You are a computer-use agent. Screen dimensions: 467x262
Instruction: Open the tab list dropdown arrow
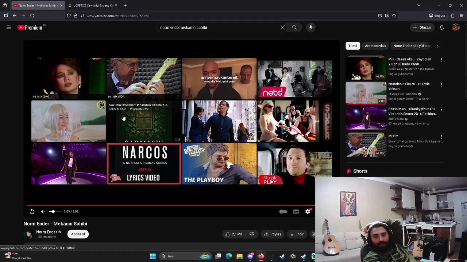[x=419, y=5]
